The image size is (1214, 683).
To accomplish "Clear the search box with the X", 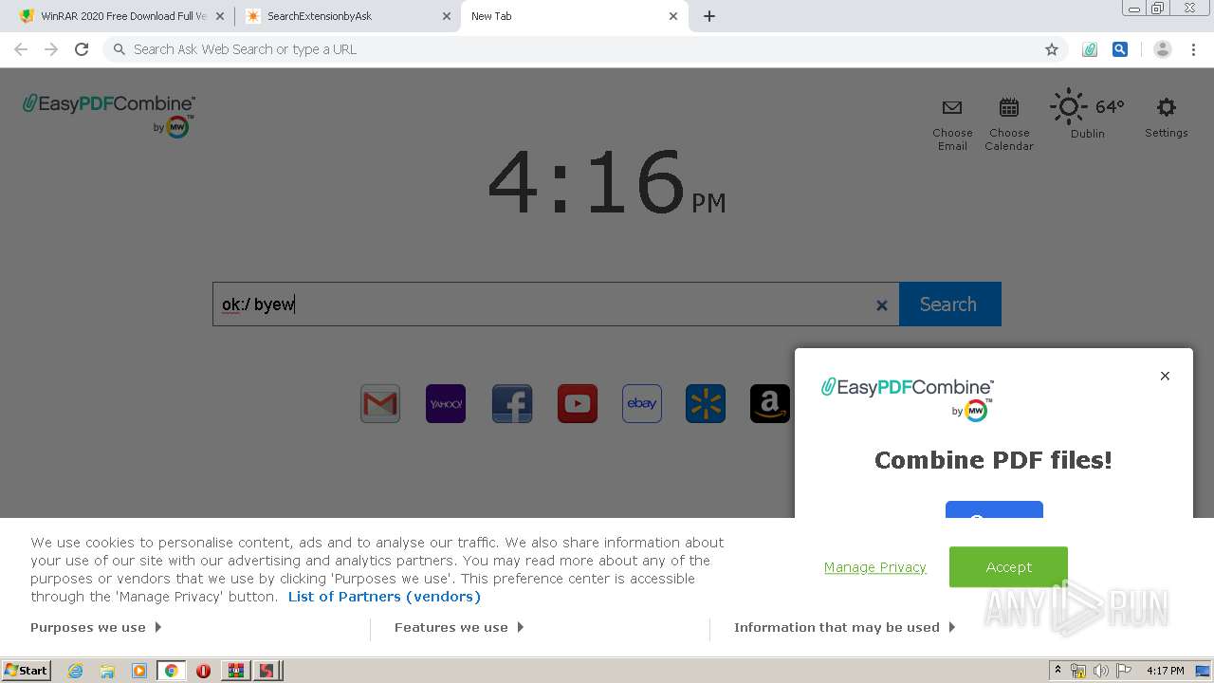I will click(x=882, y=305).
